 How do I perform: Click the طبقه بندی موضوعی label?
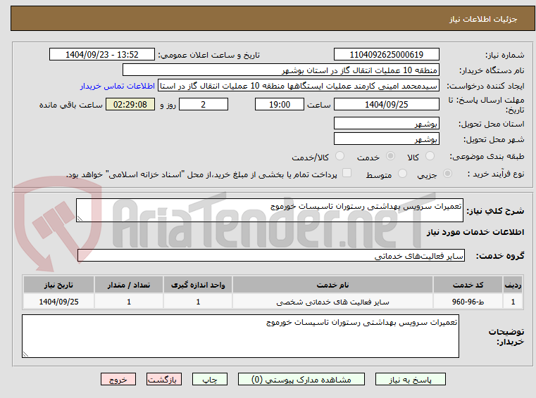point(487,157)
